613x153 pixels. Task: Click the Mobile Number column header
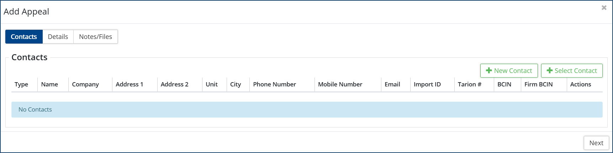click(340, 84)
